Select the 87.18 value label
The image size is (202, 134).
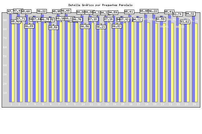(93, 19)
